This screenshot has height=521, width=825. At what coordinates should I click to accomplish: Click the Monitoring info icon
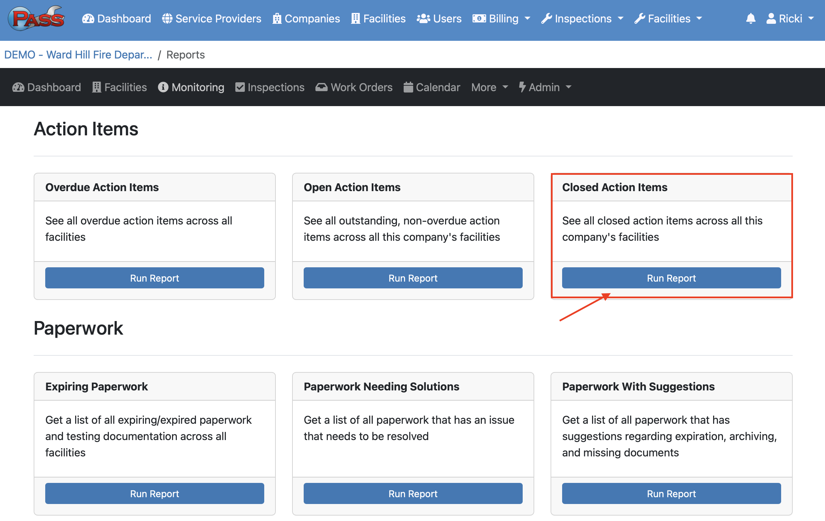(x=163, y=87)
